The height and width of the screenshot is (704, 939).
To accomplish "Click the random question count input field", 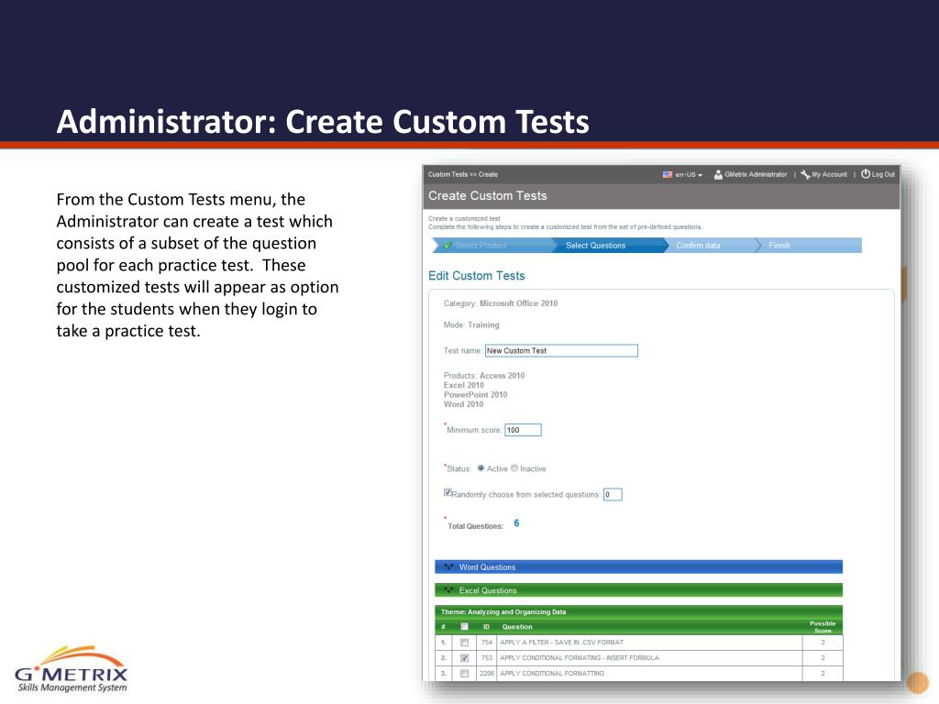I will click(613, 494).
